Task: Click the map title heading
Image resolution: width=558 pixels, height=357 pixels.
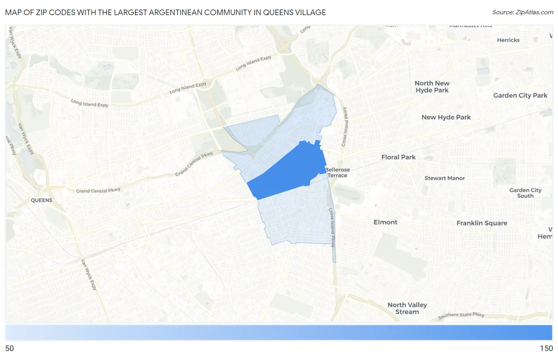Action: click(x=165, y=12)
